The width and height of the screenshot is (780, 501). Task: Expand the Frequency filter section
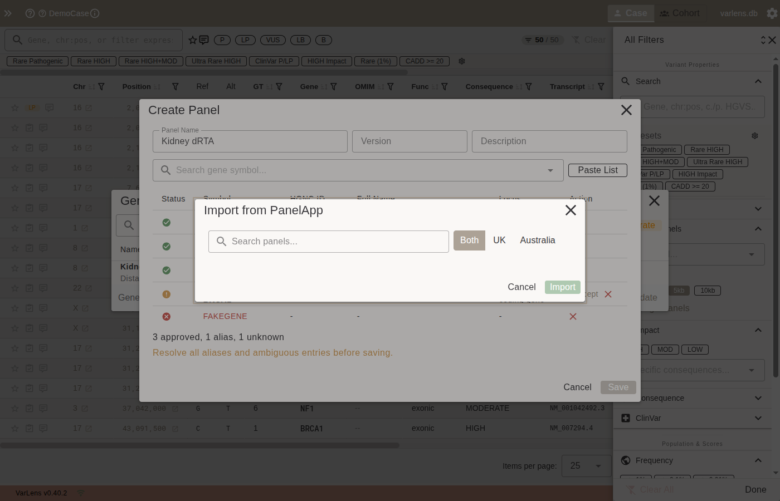(758, 460)
